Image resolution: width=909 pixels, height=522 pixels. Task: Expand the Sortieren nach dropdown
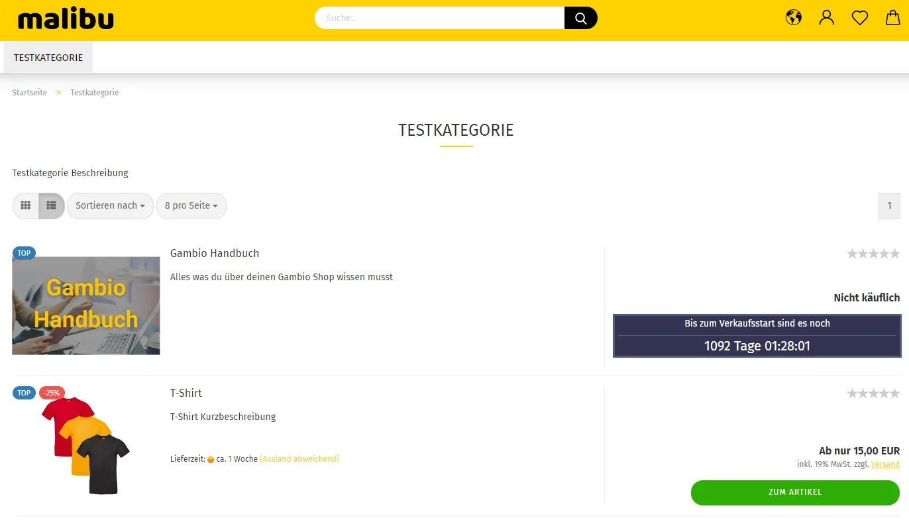110,206
